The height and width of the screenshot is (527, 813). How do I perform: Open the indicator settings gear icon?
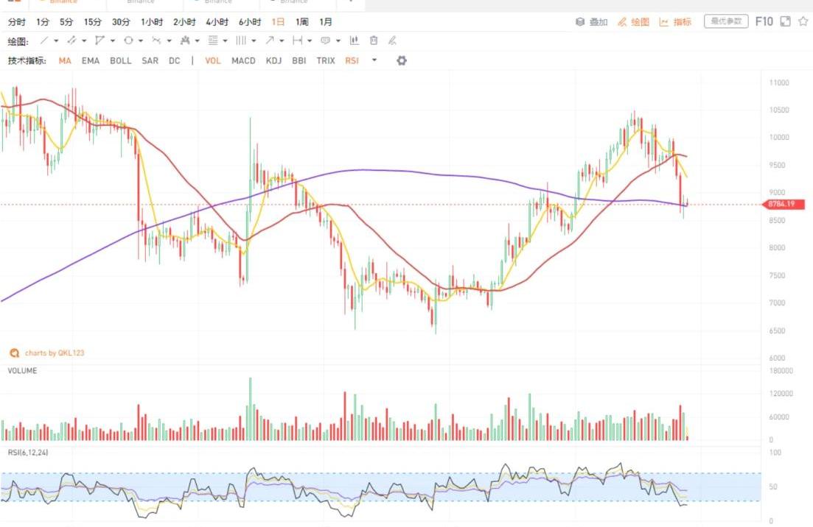(402, 60)
